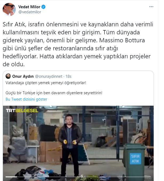
Task: Seek the video progress bar
Action: 78,177
